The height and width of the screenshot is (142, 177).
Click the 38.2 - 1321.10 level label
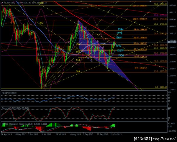tap(140, 49)
